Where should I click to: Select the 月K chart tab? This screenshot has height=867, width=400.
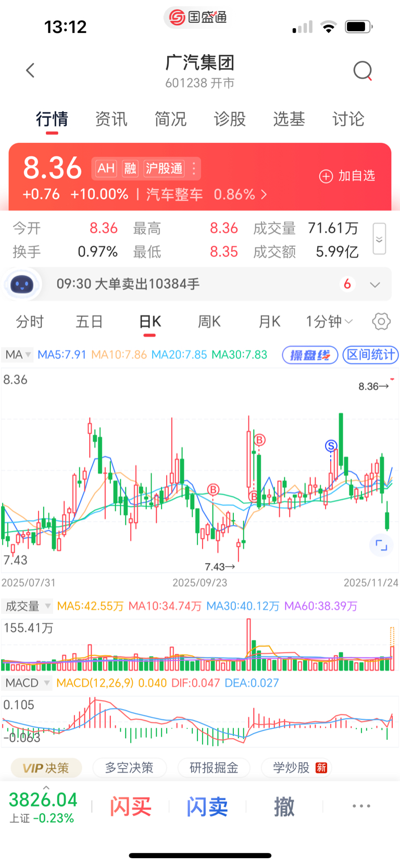(269, 322)
